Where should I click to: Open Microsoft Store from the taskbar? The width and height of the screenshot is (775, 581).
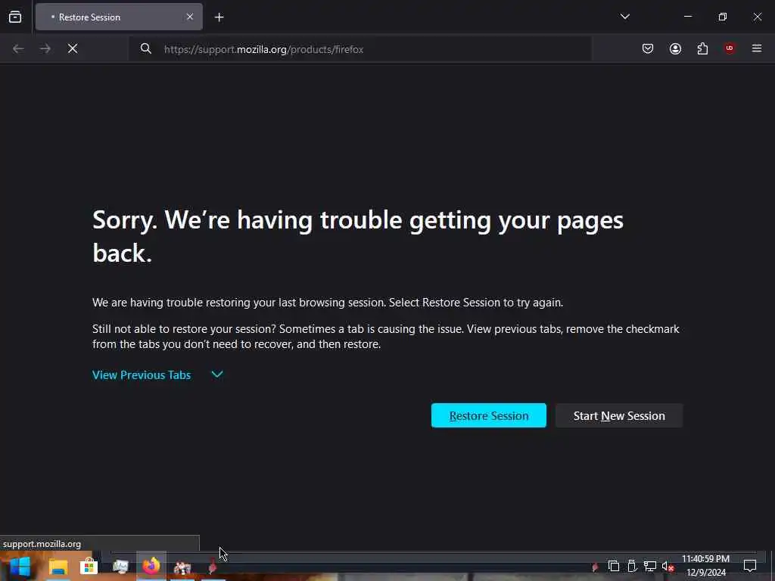(89, 567)
